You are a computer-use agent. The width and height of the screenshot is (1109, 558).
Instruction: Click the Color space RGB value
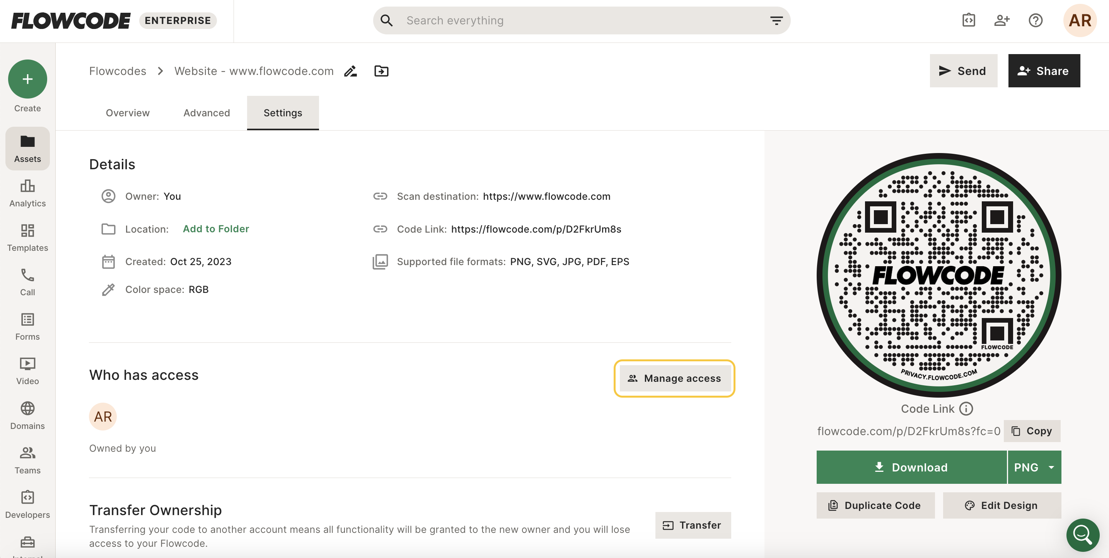[x=198, y=289]
